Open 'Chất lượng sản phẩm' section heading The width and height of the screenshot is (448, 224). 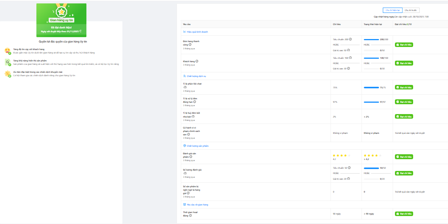[x=197, y=146]
